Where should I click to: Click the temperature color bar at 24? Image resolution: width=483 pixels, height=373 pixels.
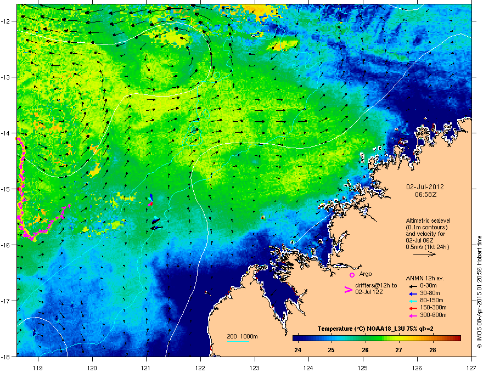tap(298, 338)
